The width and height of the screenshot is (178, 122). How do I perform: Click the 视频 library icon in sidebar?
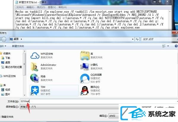point(3,90)
